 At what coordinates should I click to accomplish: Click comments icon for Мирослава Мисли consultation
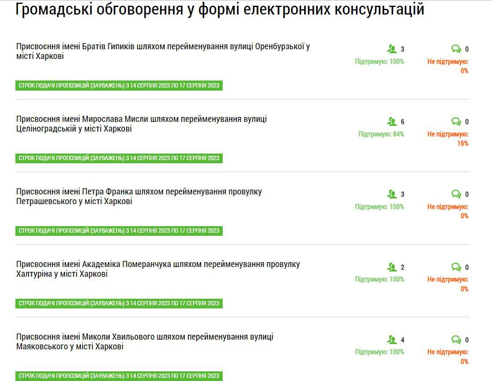[456, 121]
